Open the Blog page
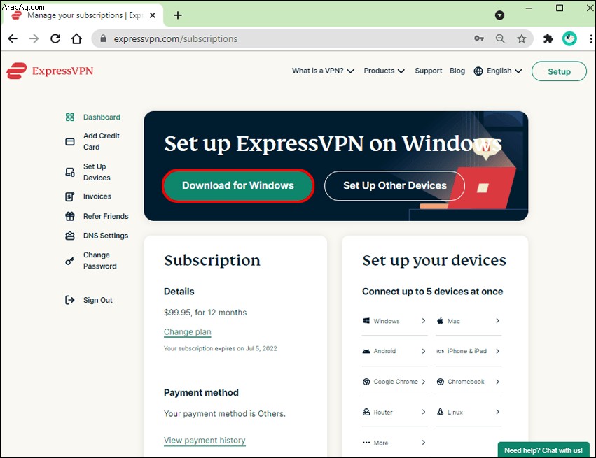The image size is (596, 458). point(457,71)
